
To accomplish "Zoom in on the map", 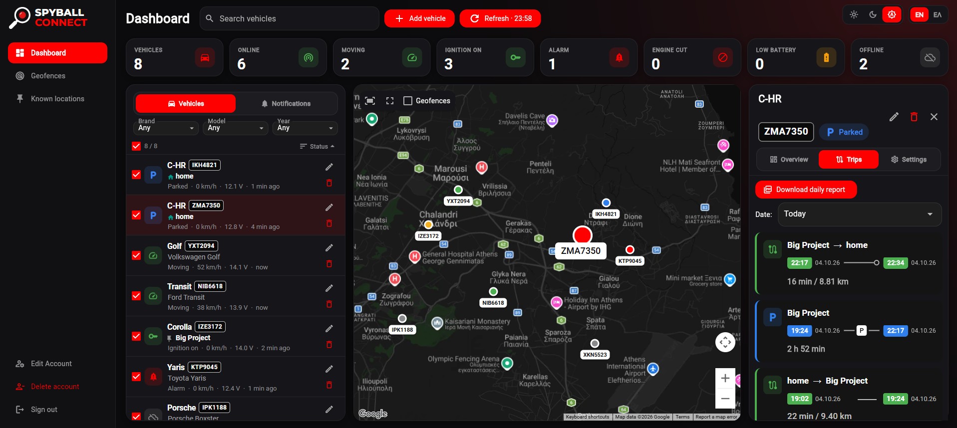I will (725, 378).
